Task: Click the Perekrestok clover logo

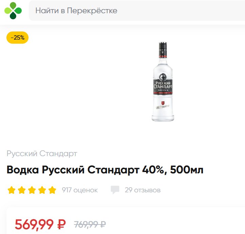Action: click(13, 10)
